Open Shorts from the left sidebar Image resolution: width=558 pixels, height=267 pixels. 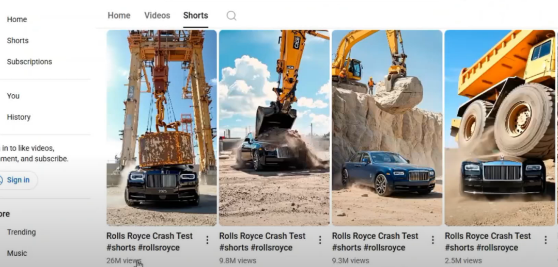(18, 41)
